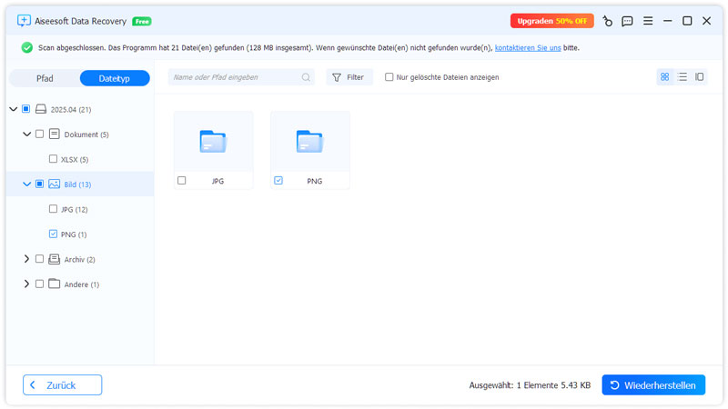The height and width of the screenshot is (409, 728).
Task: Open the feedback chat bubble icon
Action: click(627, 21)
